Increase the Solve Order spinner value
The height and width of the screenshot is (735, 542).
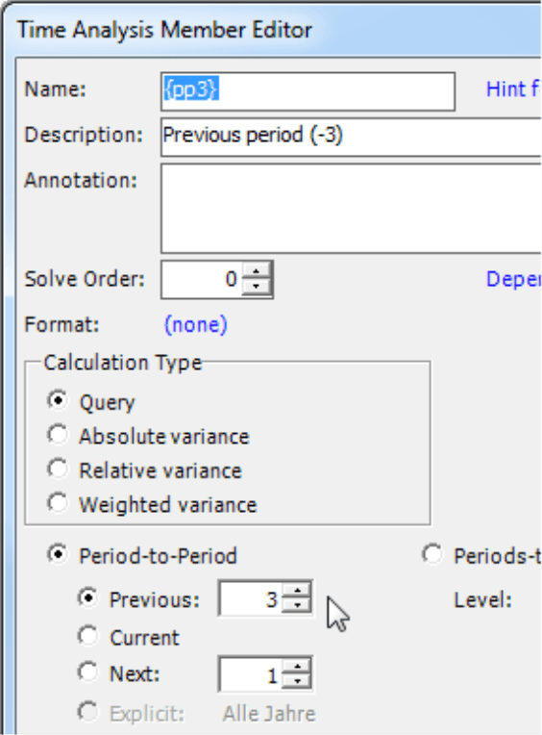click(x=257, y=272)
